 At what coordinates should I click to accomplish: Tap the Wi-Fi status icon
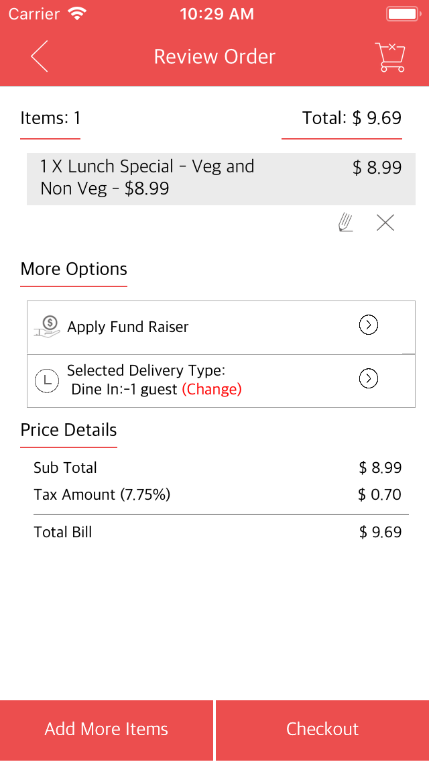pyautogui.click(x=78, y=14)
